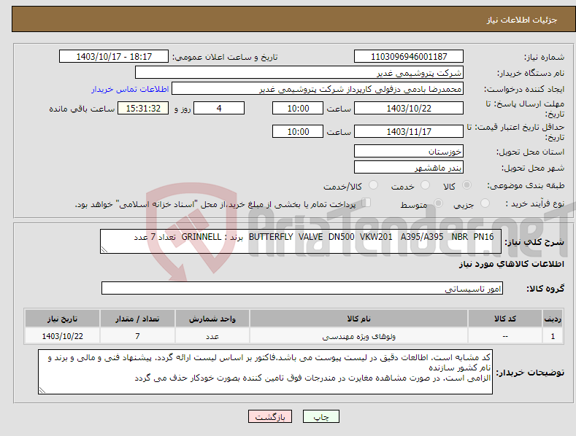Click the requester field محمدرضا بادمی دزفولی

[x=318, y=89]
